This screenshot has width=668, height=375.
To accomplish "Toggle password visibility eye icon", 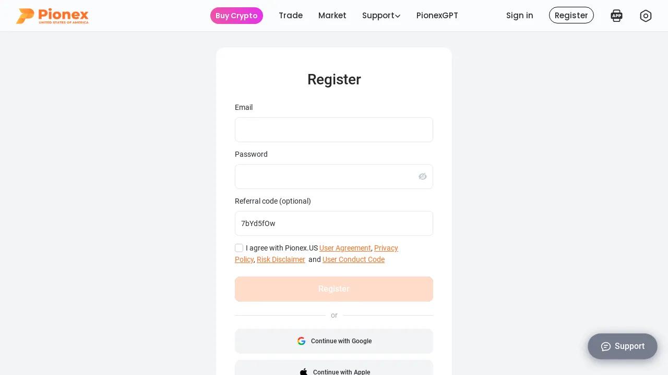I will pyautogui.click(x=423, y=177).
